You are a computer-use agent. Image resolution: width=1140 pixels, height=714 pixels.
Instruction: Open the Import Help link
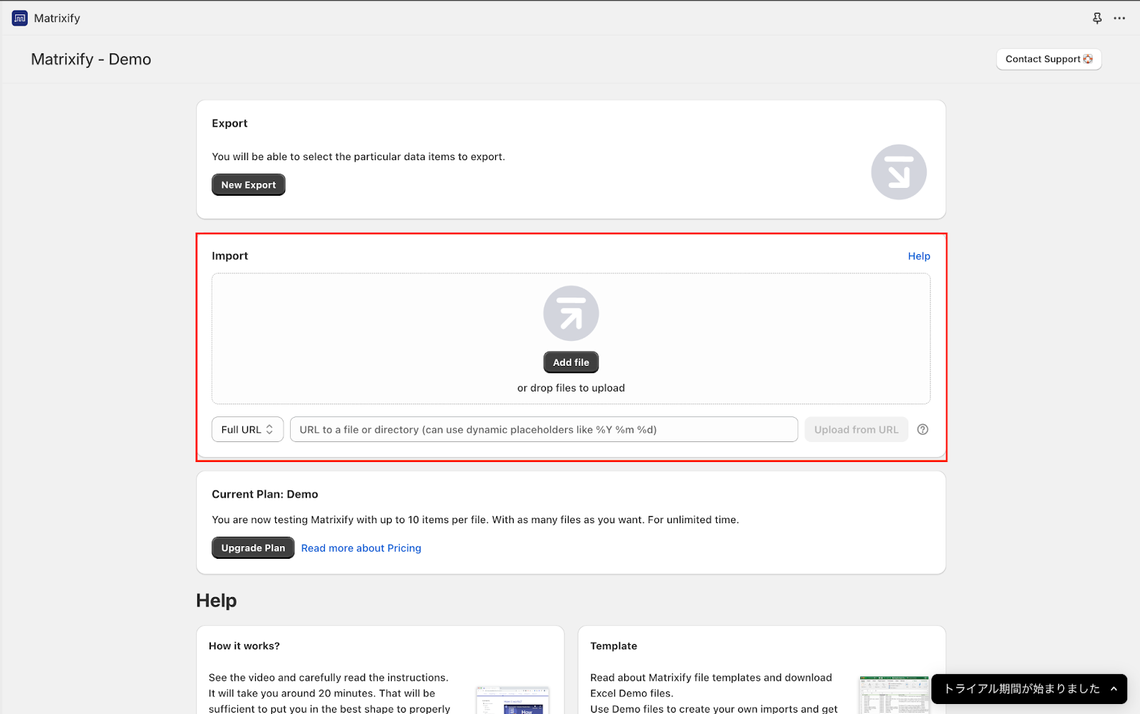(x=918, y=256)
